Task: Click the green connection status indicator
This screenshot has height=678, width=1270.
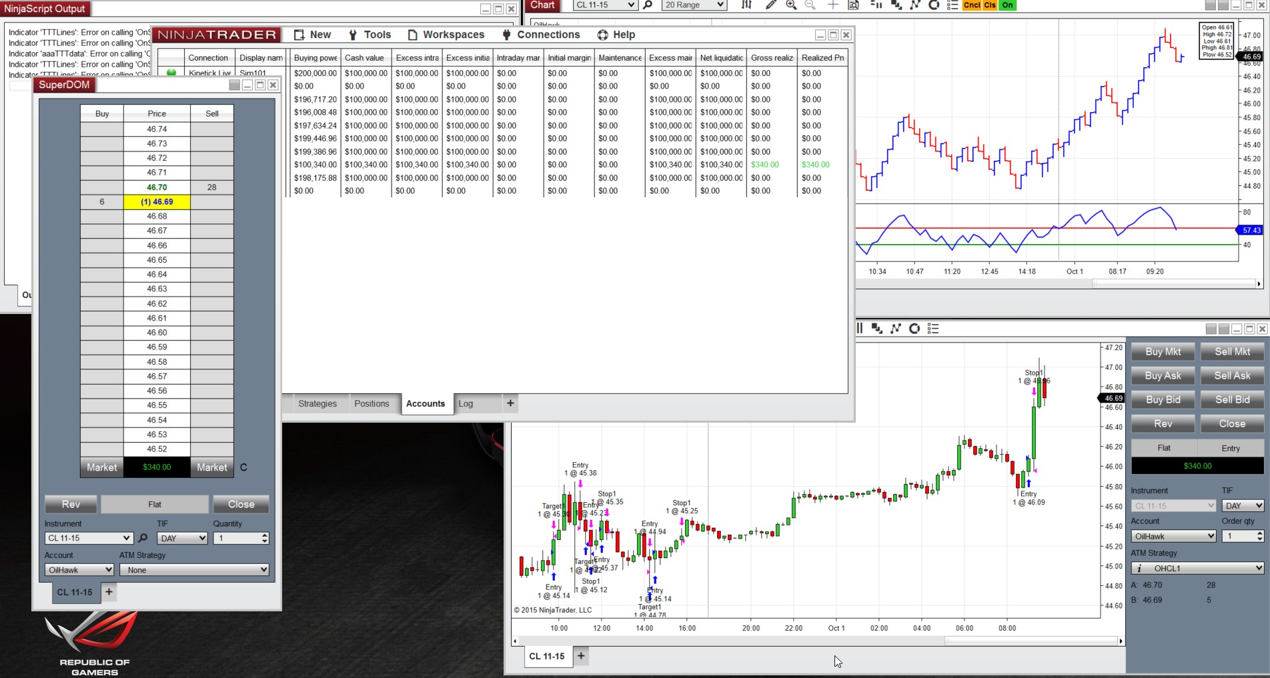Action: click(171, 73)
